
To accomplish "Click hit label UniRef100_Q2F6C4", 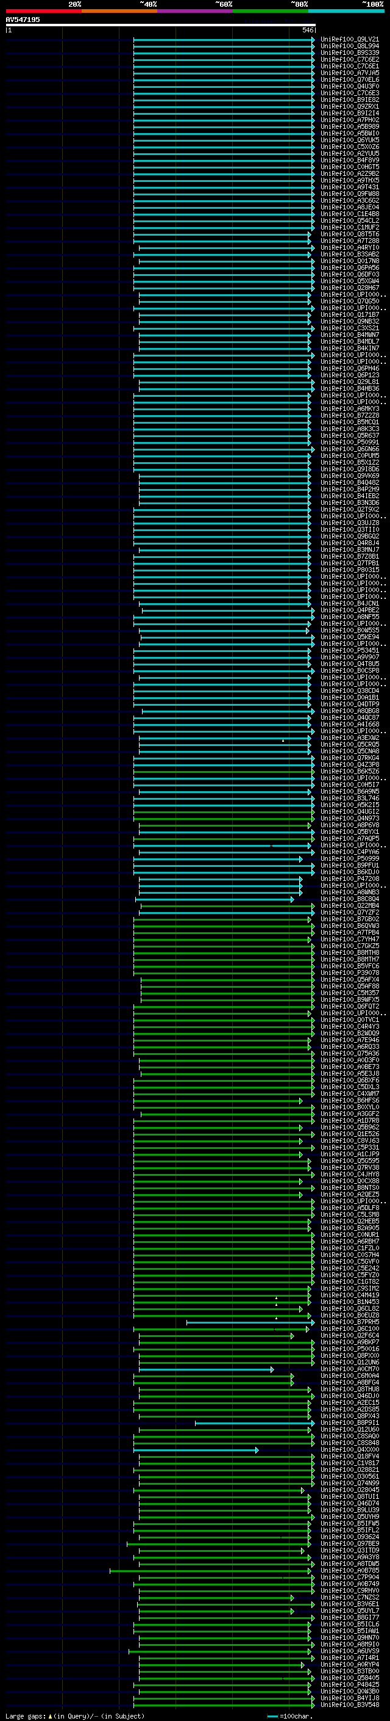I will coord(349,1335).
